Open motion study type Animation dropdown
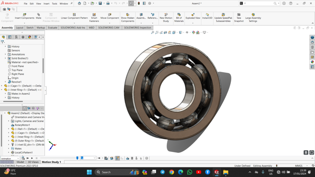The width and height of the screenshot is (315, 177). pyautogui.click(x=10, y=158)
